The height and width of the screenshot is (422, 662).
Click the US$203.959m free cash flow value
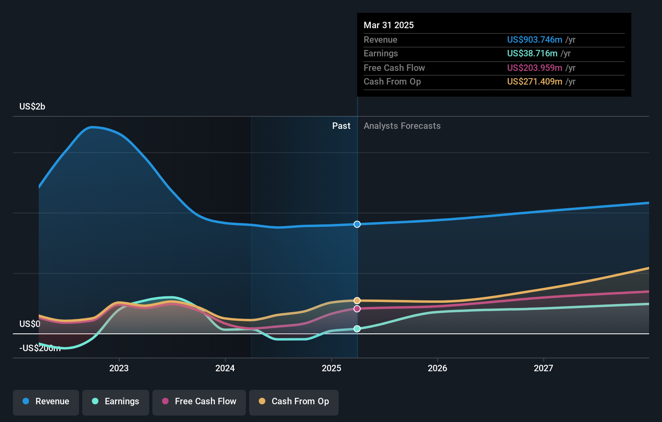point(535,68)
